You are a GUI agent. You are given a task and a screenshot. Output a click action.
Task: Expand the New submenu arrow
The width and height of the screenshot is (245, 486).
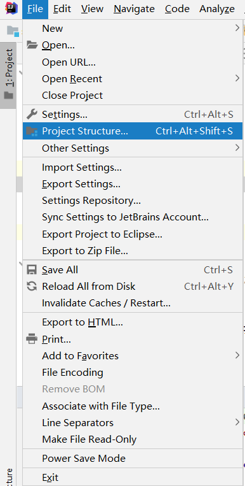(237, 28)
